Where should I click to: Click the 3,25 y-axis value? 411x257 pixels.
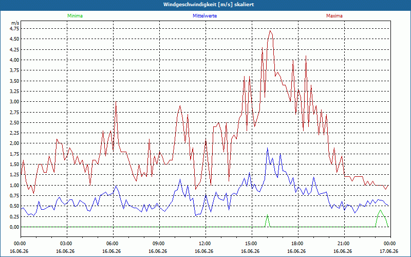pos(14,91)
